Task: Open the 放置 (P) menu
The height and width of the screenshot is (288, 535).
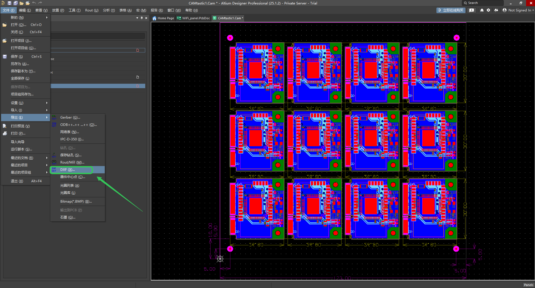Action: pos(58,10)
